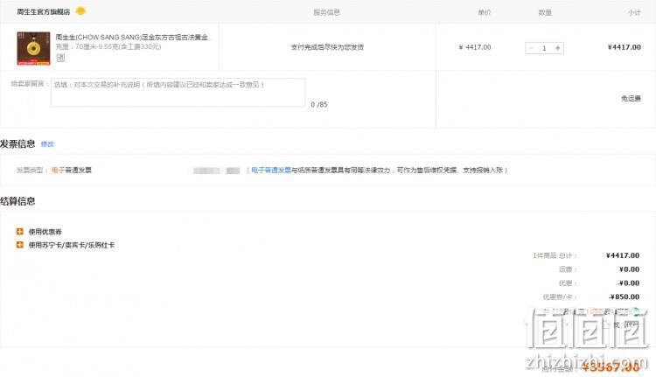Click the service text 支付完成后尽快为您发货

pos(327,47)
